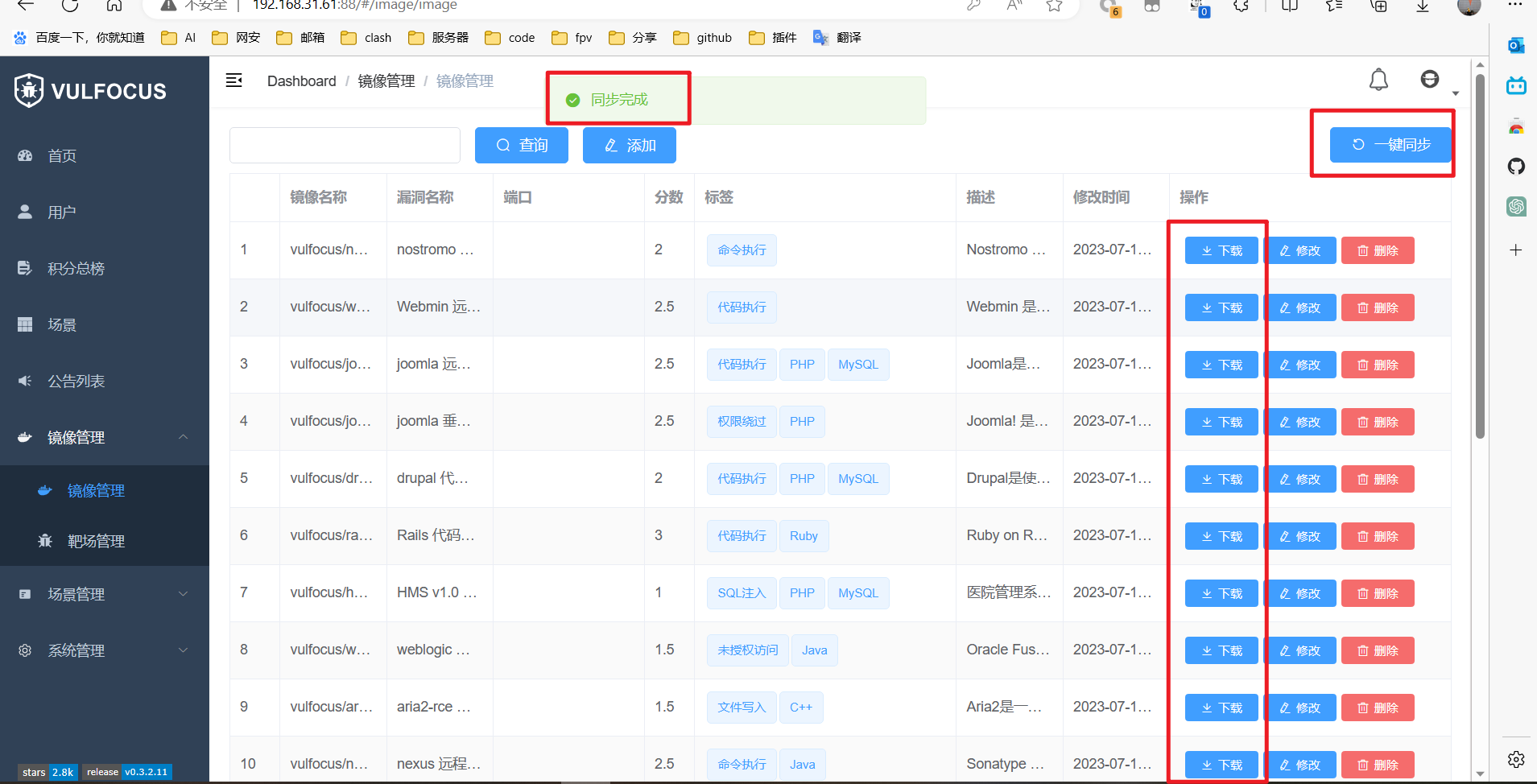The image size is (1537, 784).
Task: Refresh the page with the browser reload icon
Action: (x=69, y=6)
